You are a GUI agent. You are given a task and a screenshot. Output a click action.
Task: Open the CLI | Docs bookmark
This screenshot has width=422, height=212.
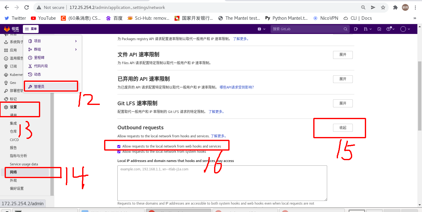357,18
